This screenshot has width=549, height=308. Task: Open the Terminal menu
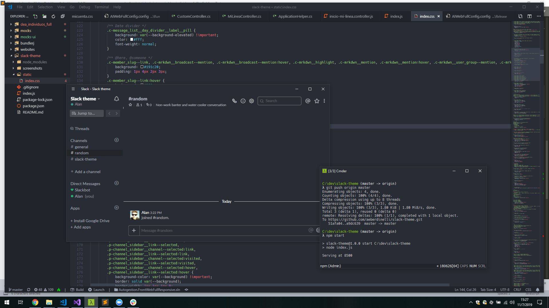pyautogui.click(x=102, y=7)
